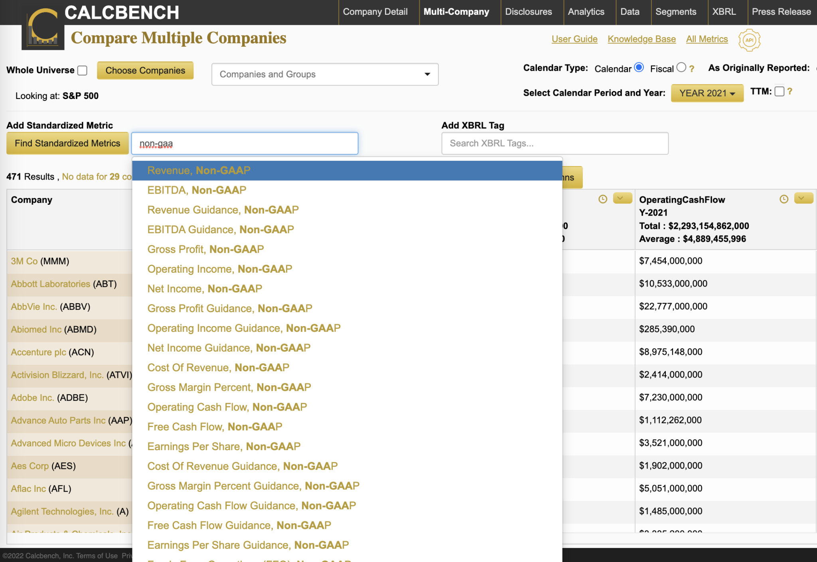Click the question mark next to TTM

pyautogui.click(x=789, y=91)
